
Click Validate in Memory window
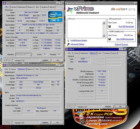(x=108, y=107)
